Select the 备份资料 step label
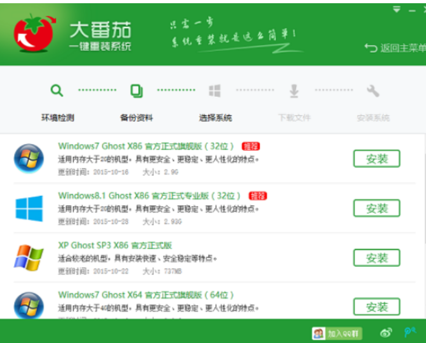The image size is (426, 343). 136,118
